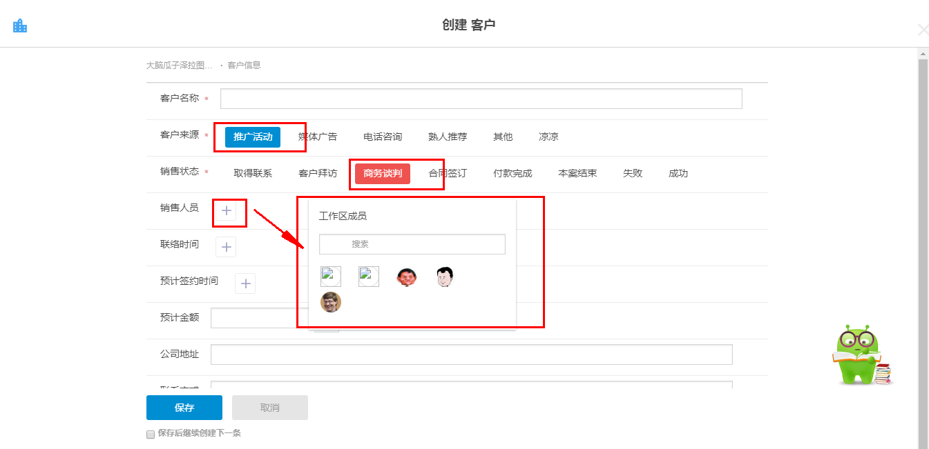
Task: Click the green mascot reading a book
Action: coord(860,357)
